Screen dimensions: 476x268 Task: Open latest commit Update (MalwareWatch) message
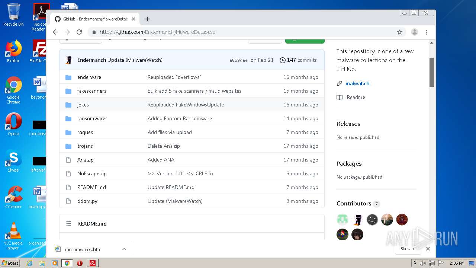tap(135, 60)
